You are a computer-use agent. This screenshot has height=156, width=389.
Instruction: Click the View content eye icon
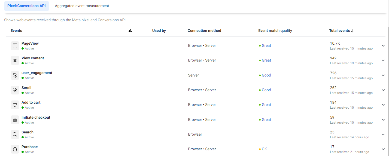coord(15,60)
